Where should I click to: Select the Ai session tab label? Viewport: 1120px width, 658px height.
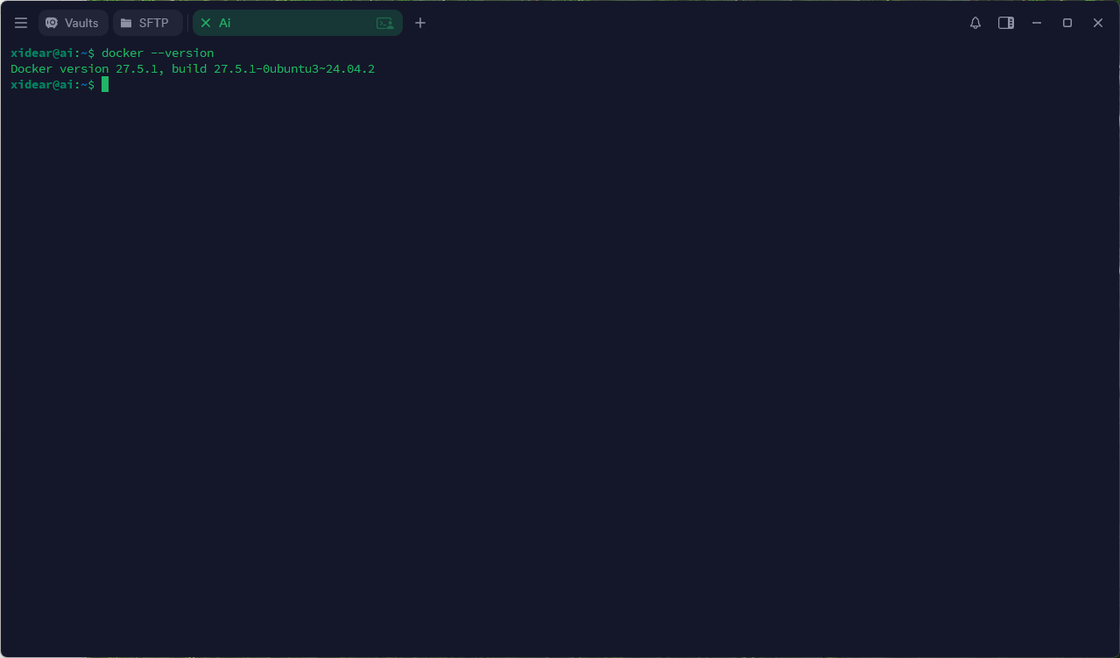225,24
